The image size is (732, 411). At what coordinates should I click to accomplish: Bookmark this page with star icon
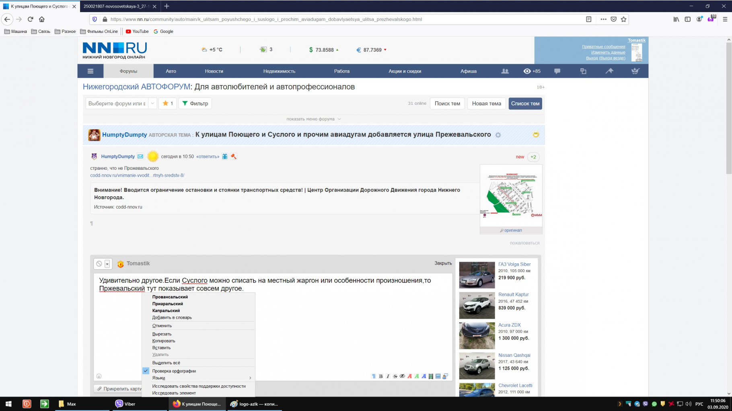pyautogui.click(x=623, y=19)
